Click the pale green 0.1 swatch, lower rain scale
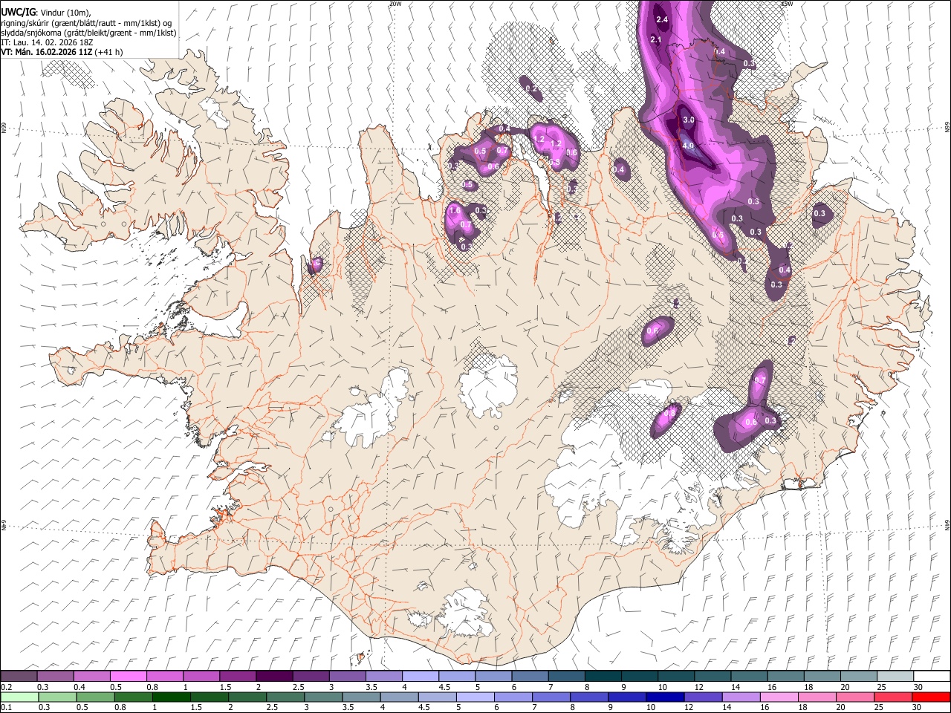951x713 pixels. 19,697
